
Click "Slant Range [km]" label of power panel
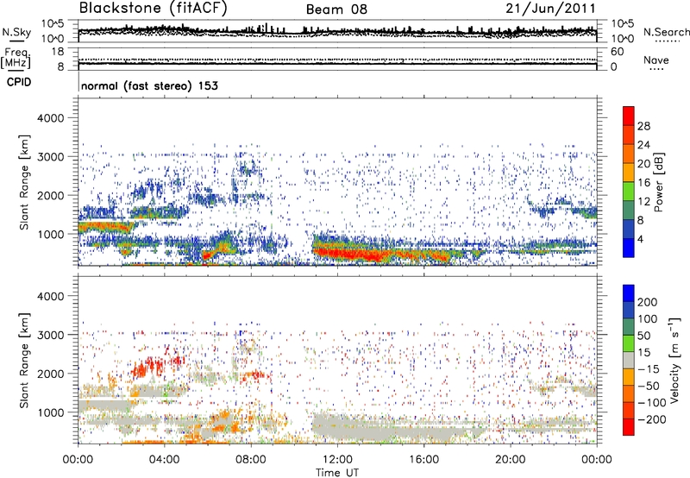24,183
